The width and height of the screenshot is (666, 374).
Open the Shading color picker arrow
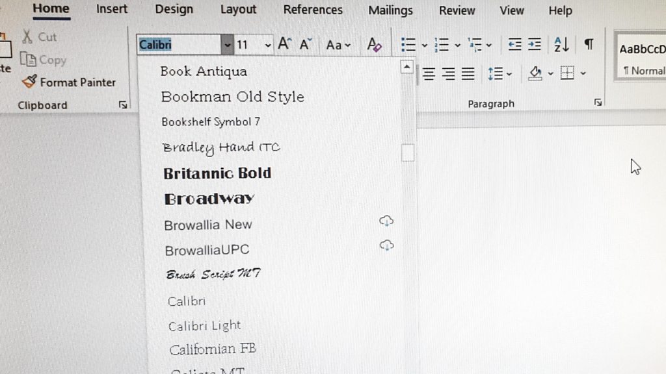point(550,74)
